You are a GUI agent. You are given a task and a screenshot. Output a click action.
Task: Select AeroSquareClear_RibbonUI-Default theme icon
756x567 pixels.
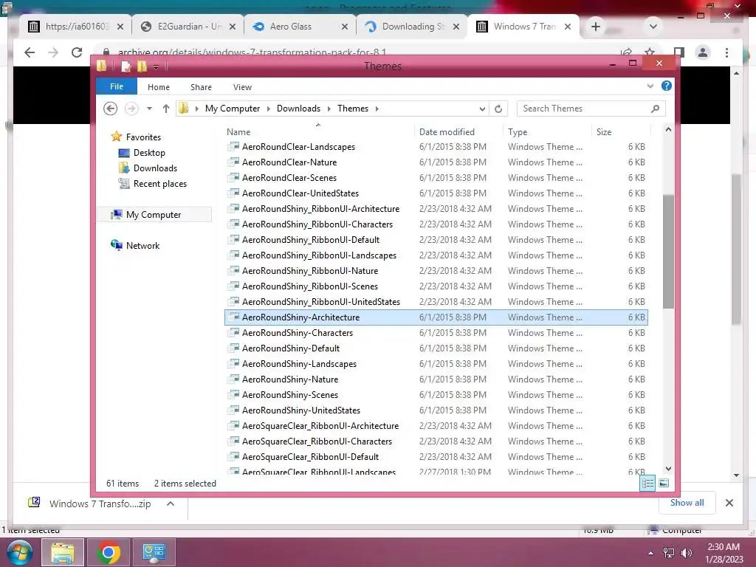coord(233,456)
